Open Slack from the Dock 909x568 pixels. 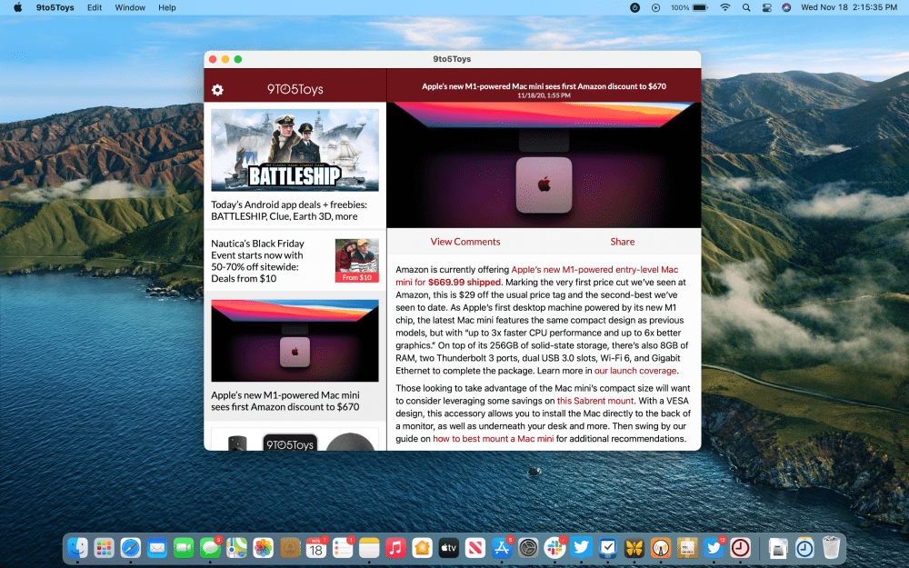click(554, 547)
